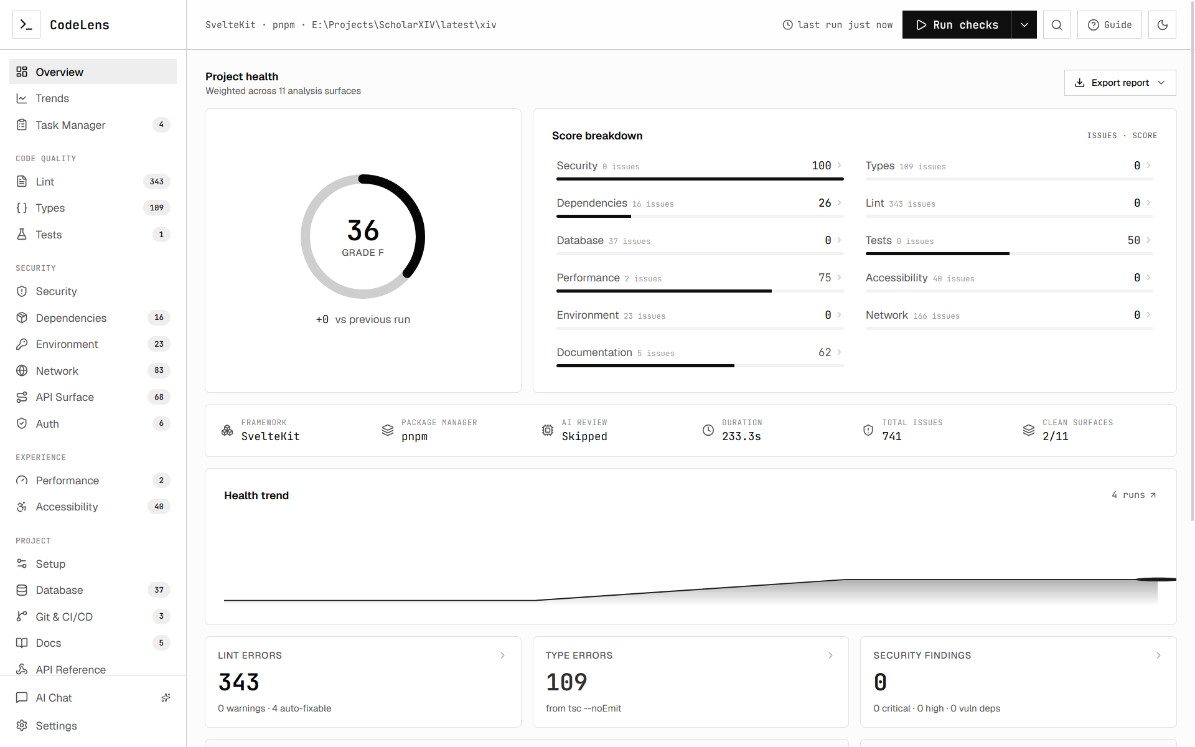Click the Total Issues shield icon
The image size is (1195, 747).
click(868, 430)
